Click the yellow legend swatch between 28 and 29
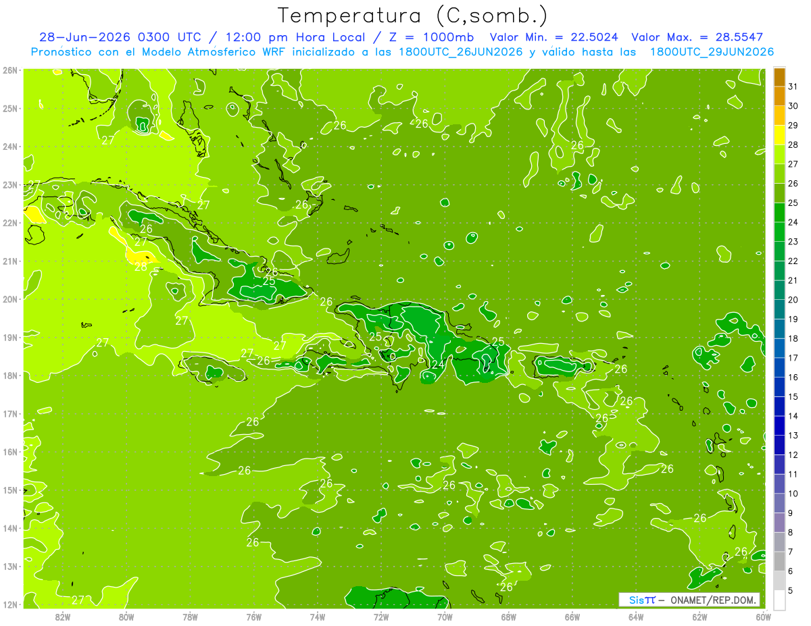Screen dimensions: 811x626 click(779, 135)
